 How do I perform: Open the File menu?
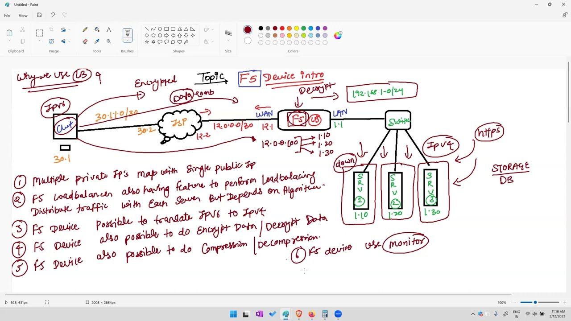pos(7,15)
